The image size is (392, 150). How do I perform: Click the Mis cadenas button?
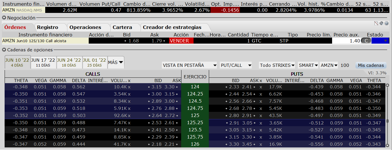[x=371, y=65]
